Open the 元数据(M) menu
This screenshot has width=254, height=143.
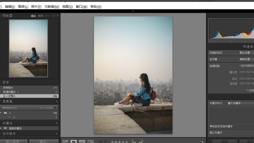(x=52, y=7)
